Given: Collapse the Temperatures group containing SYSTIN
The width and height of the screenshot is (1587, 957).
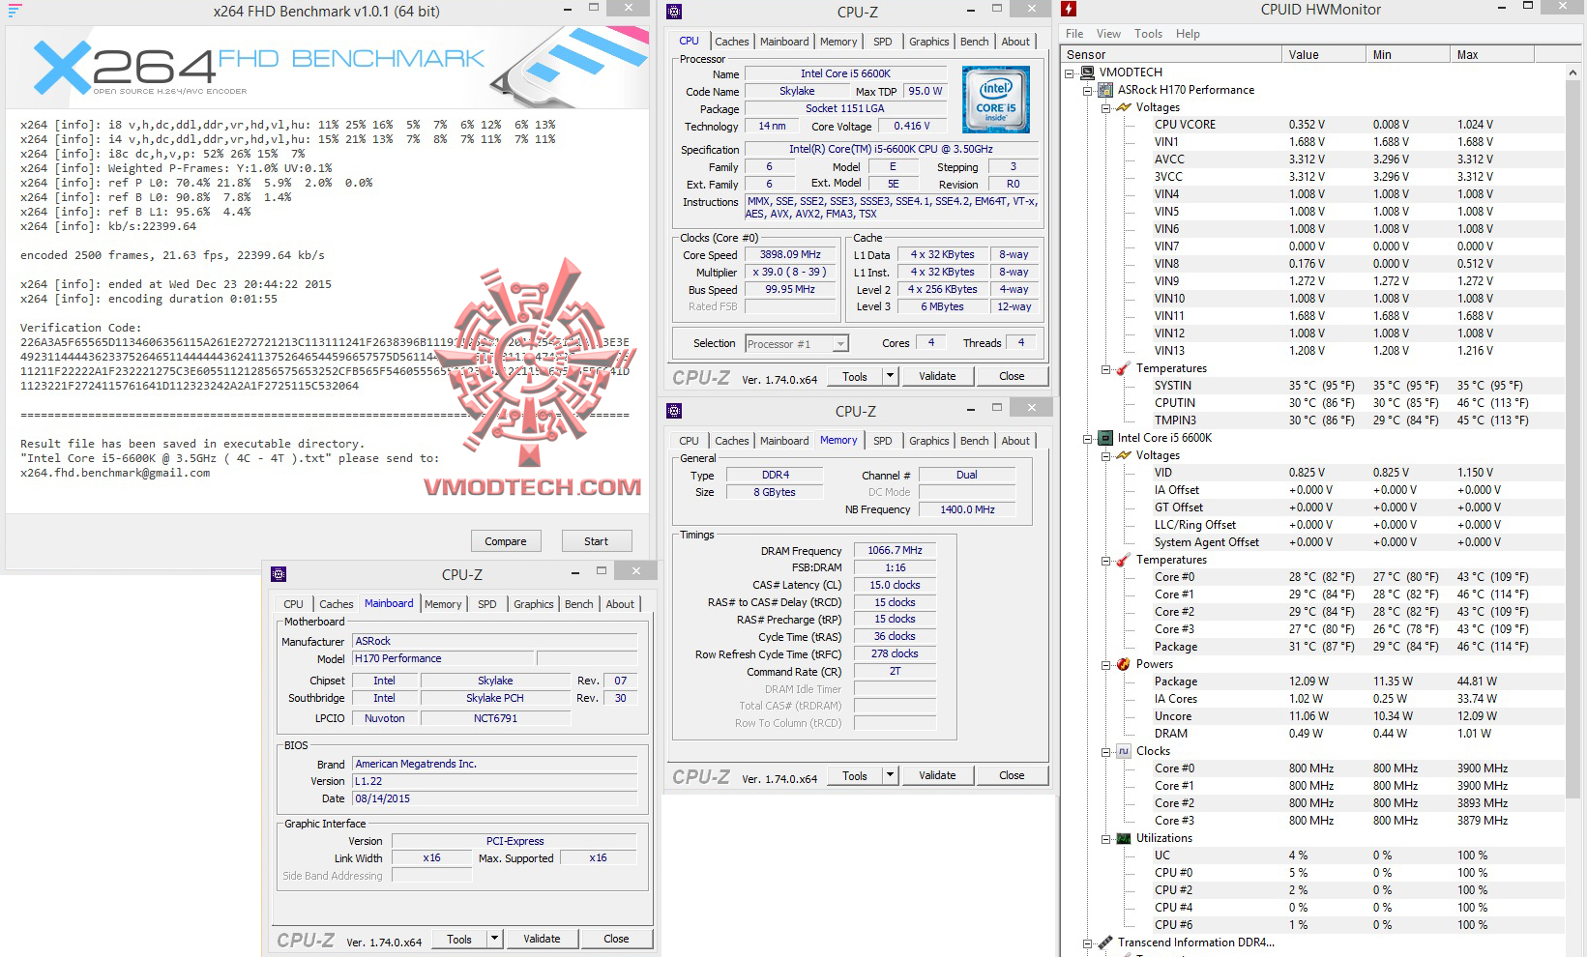Looking at the screenshot, I should (1105, 368).
